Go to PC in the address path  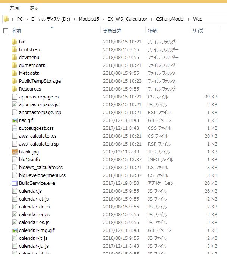(20, 19)
